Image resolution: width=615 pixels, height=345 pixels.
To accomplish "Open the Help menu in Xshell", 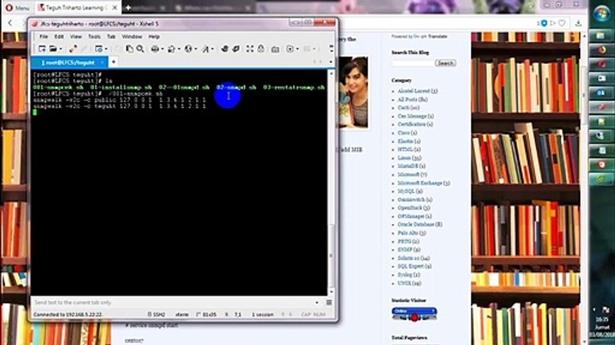I will (154, 36).
